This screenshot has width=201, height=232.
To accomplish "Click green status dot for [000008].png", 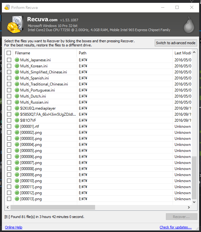I will point(17,168).
